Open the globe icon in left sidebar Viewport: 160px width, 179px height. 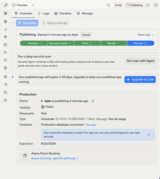[5, 22]
